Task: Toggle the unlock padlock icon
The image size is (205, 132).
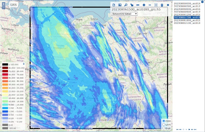Action: click(132, 5)
